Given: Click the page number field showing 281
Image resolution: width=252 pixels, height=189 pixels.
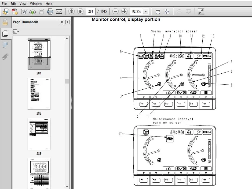Looking at the screenshot, I should [x=91, y=12].
